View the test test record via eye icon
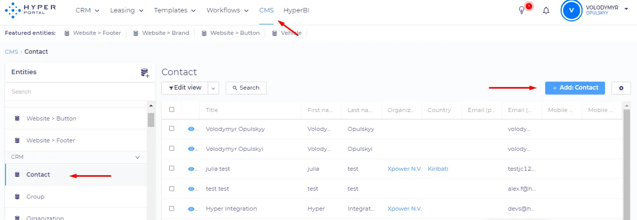The image size is (637, 220). [191, 189]
